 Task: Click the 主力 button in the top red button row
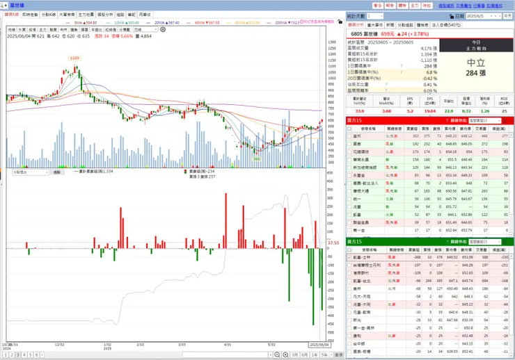(415, 6)
